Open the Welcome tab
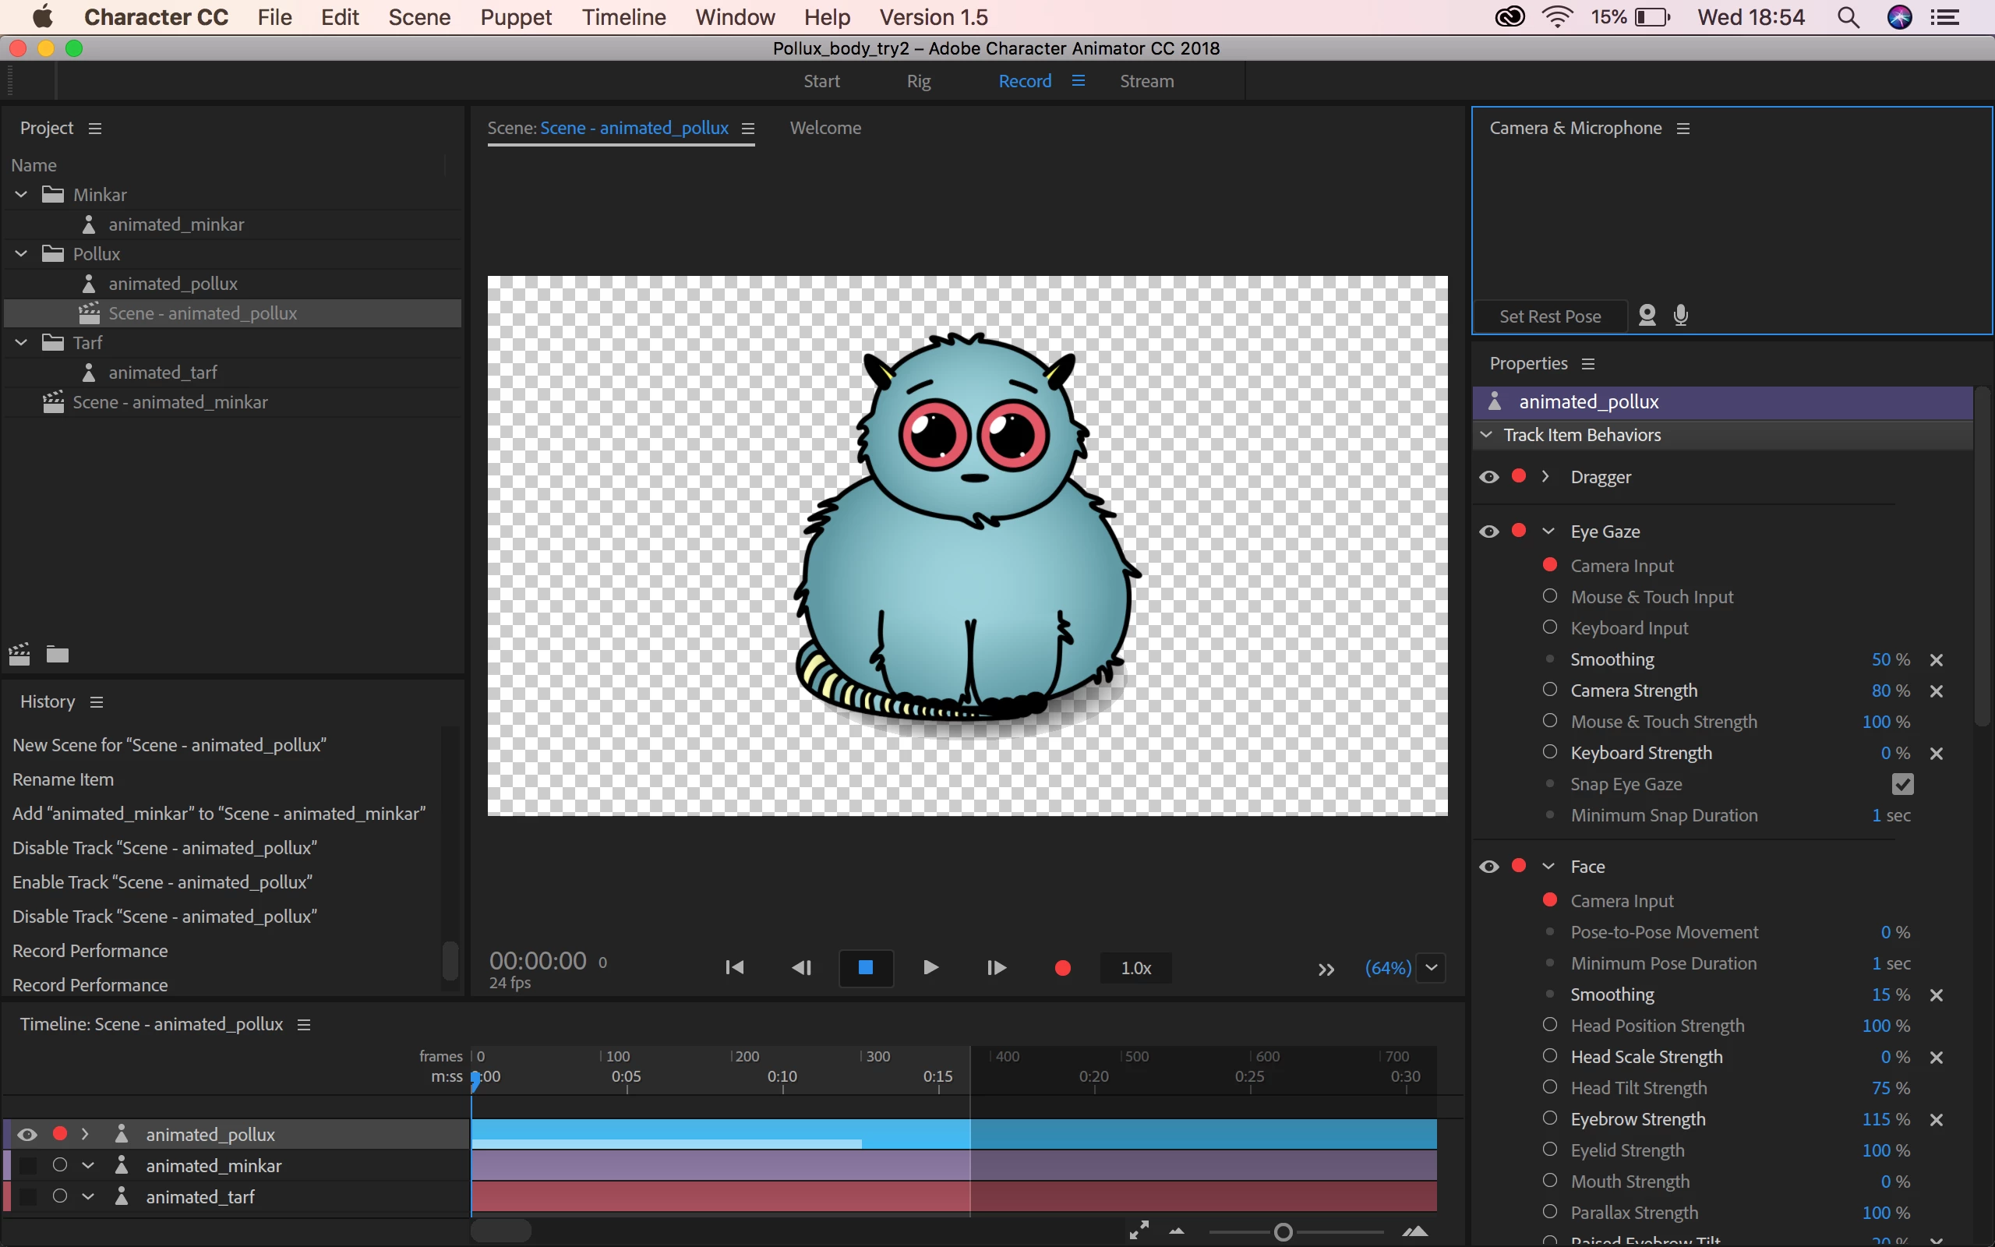 tap(825, 128)
